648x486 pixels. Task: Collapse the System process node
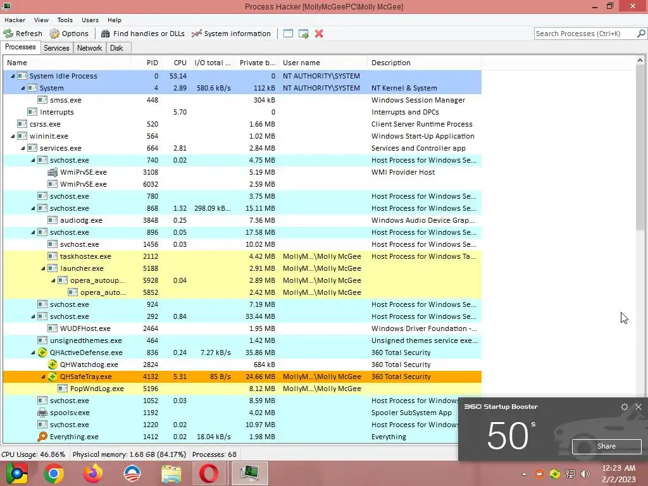(23, 88)
